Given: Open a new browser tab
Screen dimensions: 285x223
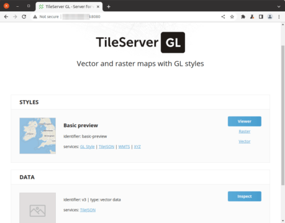Looking at the screenshot, I should point(109,7).
